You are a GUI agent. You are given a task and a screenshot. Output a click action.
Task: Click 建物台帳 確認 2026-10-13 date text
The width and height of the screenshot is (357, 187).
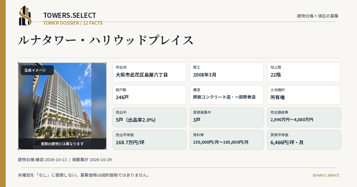coord(42,160)
